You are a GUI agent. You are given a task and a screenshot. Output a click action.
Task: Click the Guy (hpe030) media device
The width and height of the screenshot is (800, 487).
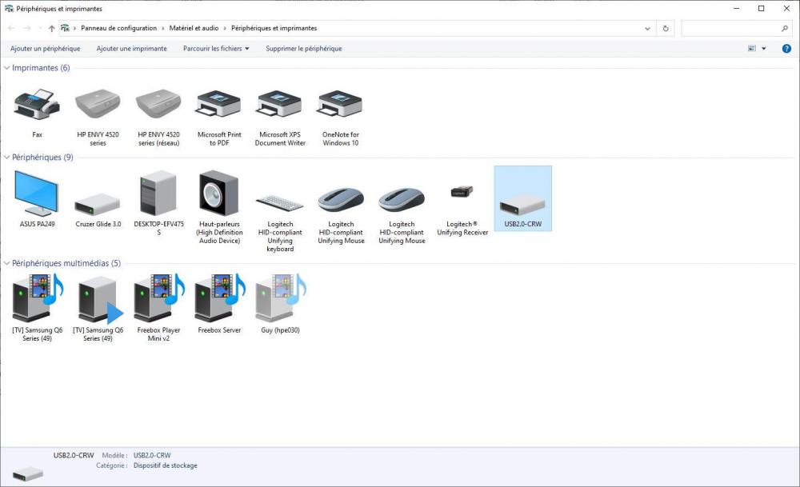coord(280,298)
